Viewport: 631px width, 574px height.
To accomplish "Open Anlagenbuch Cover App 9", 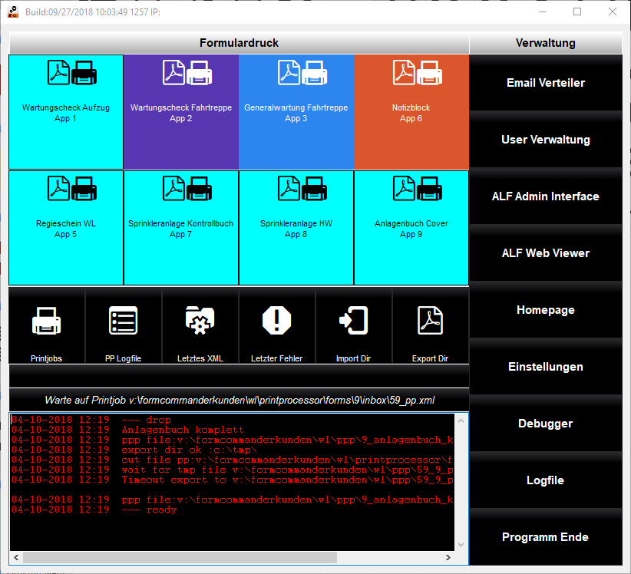I will (x=411, y=226).
